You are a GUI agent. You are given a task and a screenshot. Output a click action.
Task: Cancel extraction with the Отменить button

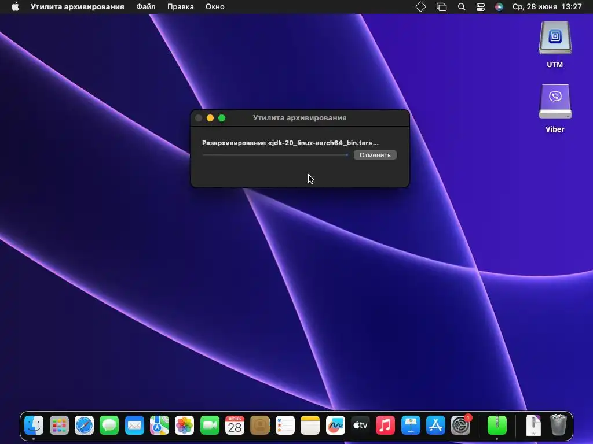[375, 155]
